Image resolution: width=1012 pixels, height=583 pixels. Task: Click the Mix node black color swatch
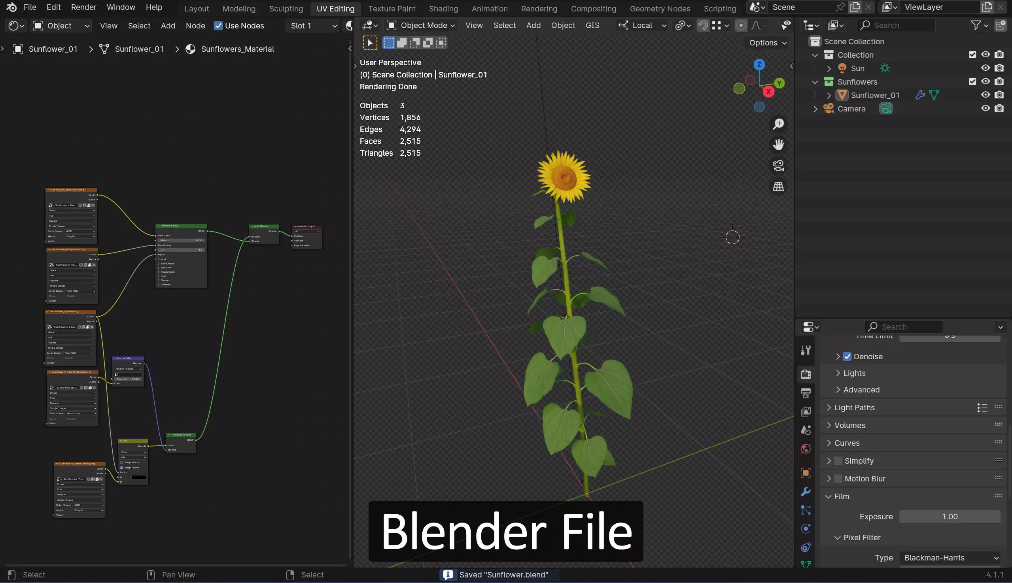tap(139, 477)
